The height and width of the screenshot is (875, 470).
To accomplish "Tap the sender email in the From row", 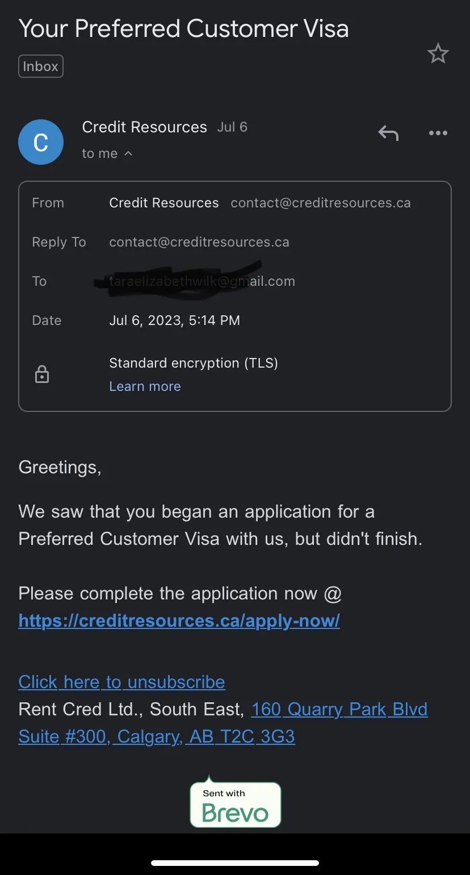I will (x=321, y=203).
